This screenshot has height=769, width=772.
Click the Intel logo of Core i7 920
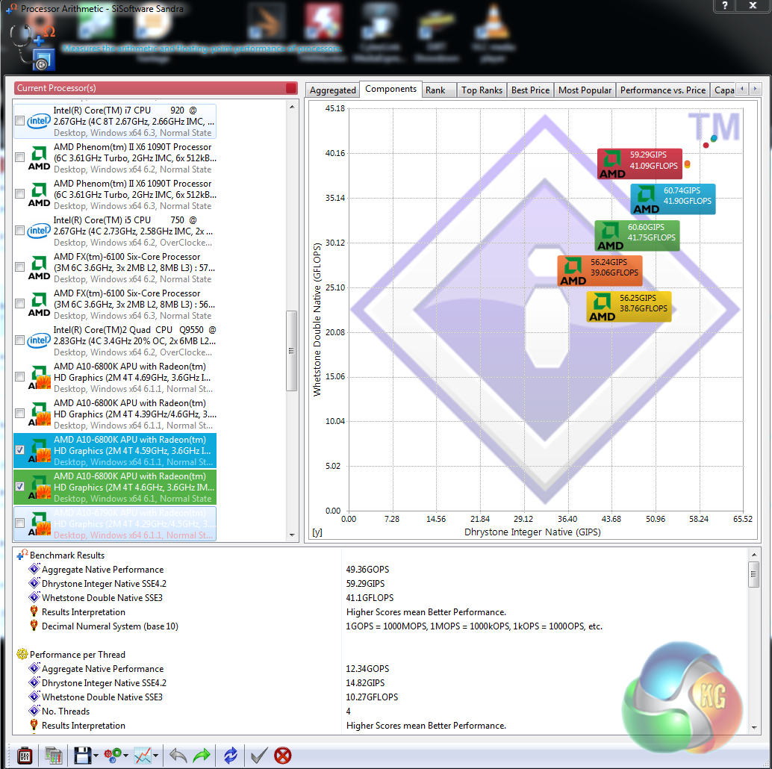[x=39, y=121]
